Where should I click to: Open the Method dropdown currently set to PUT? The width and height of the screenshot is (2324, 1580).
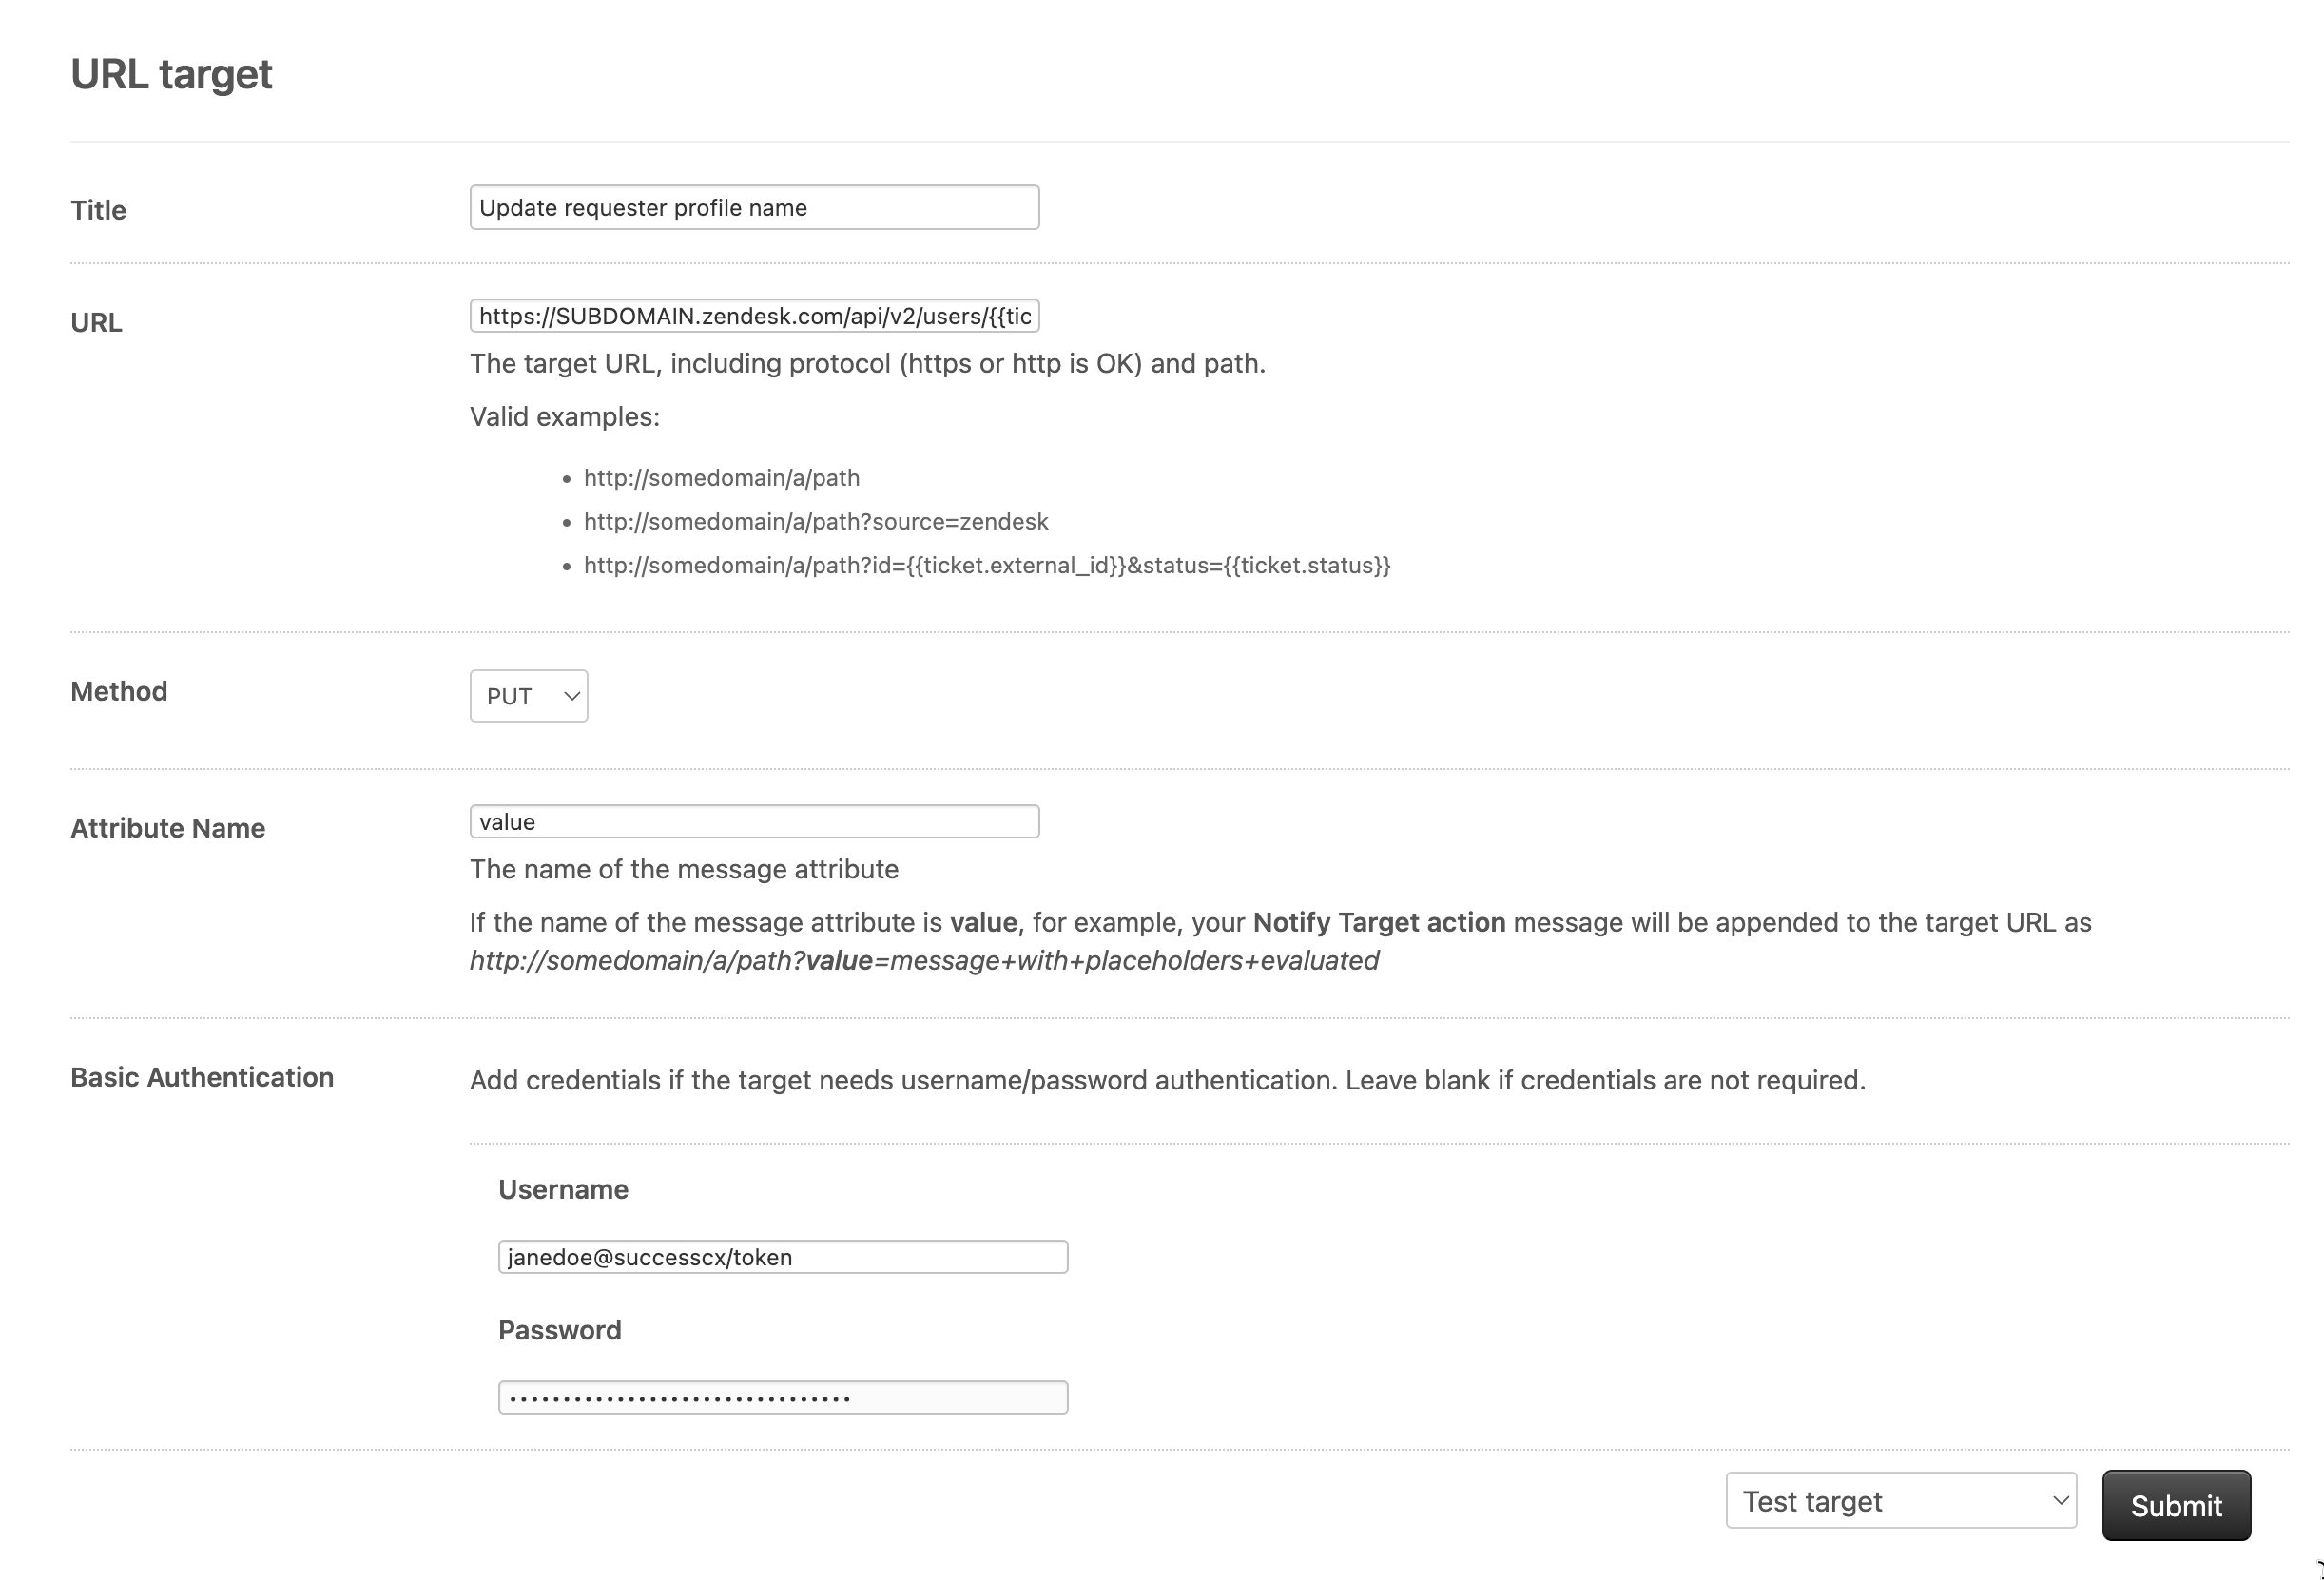(x=528, y=695)
